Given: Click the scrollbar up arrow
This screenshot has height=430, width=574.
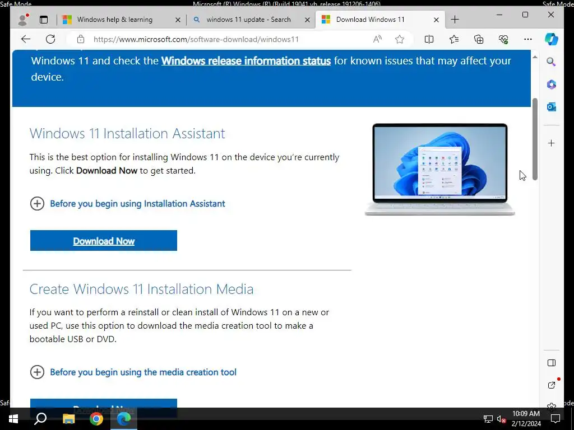Looking at the screenshot, I should (x=535, y=57).
